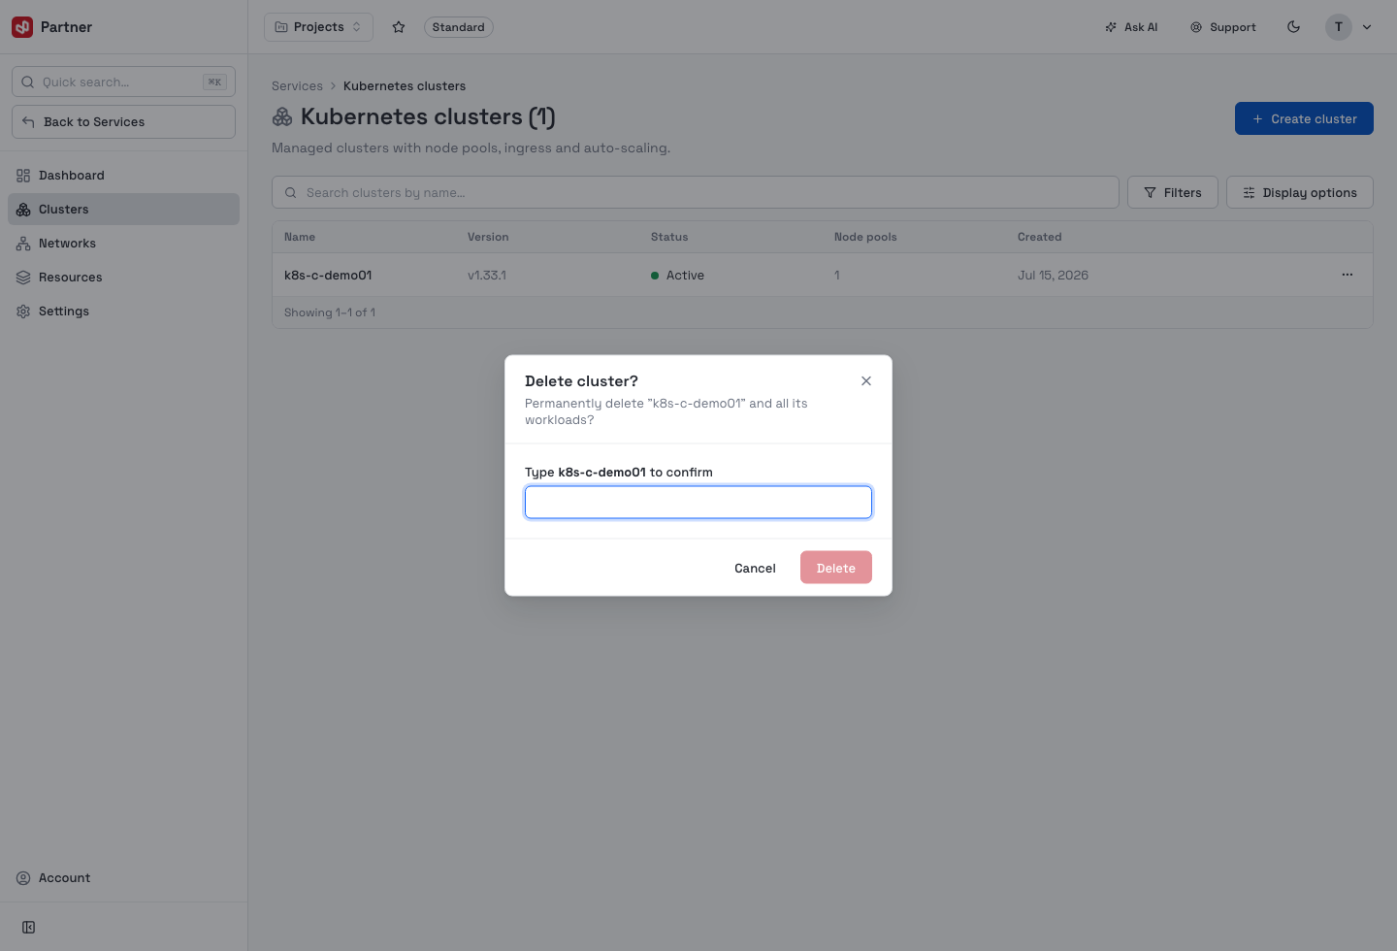The height and width of the screenshot is (951, 1397).
Task: Click the Clusters sidebar icon
Action: click(23, 210)
